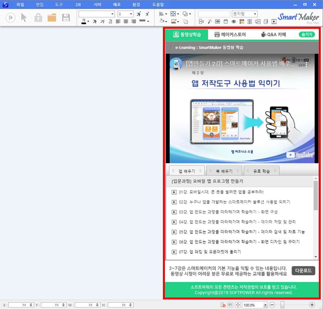Image resolution: width=323 pixels, height=310 pixels.
Task: Open project with the orange folder icon
Action: click(52, 18)
